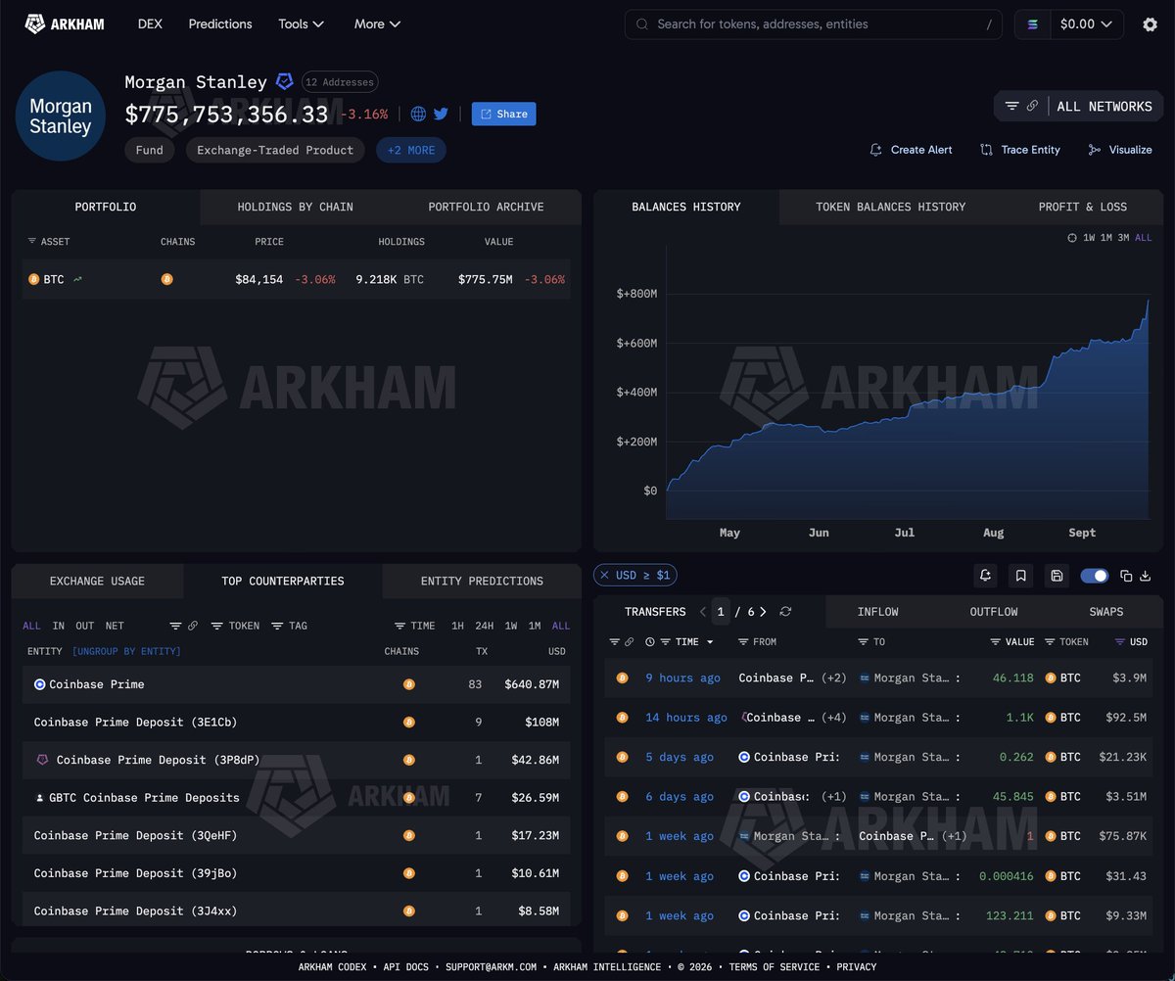Open the Tools dropdown menu
This screenshot has height=981, width=1175.
301,23
